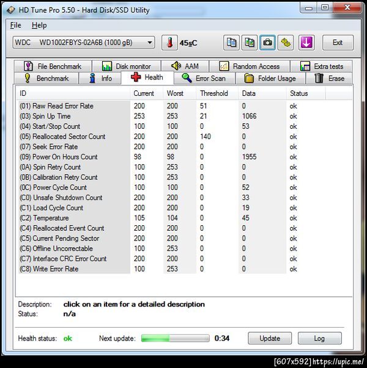Click the 1955 data value

click(249, 157)
